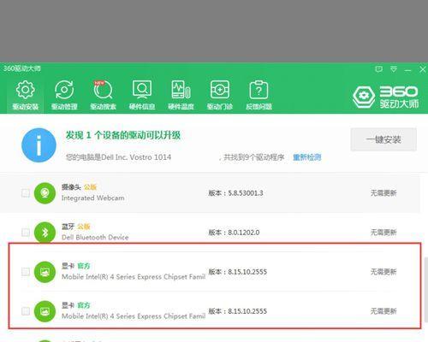Tick the second 显卡 Intel chipset checkbox
This screenshot has width=428, height=342.
click(x=26, y=311)
